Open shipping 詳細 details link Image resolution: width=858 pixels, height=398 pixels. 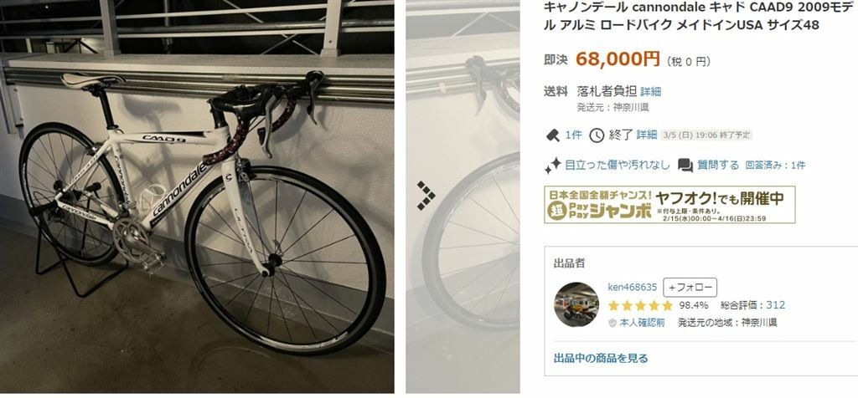pos(650,92)
